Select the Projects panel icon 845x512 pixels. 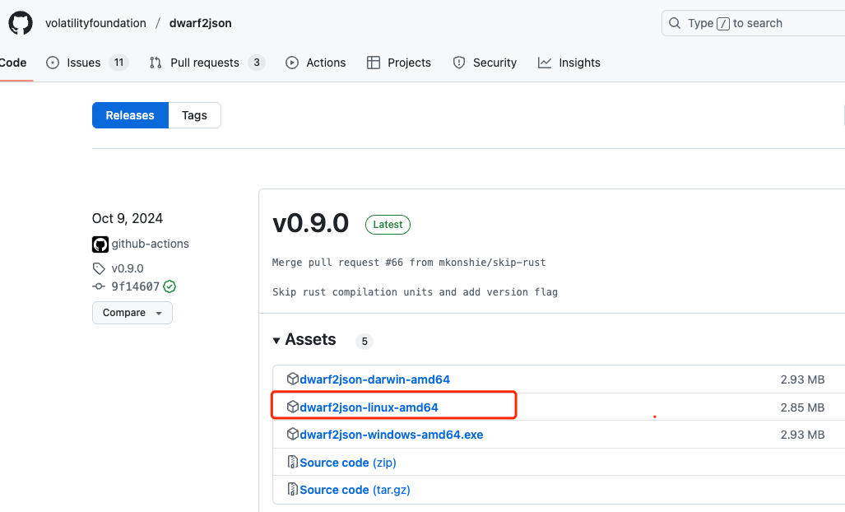click(x=374, y=63)
